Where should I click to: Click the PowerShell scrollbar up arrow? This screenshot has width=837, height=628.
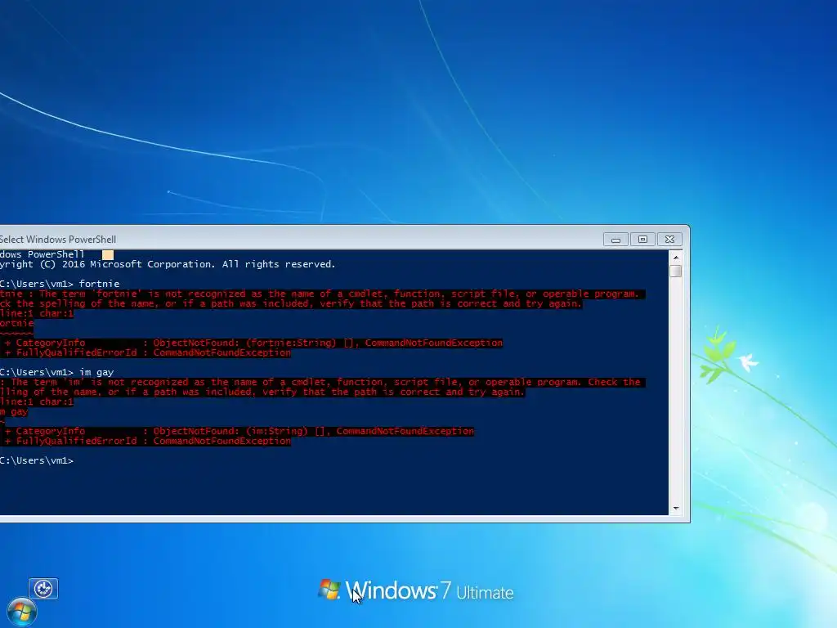point(676,258)
